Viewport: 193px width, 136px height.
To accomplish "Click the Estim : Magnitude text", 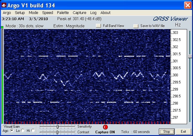I will click(x=69, y=26).
